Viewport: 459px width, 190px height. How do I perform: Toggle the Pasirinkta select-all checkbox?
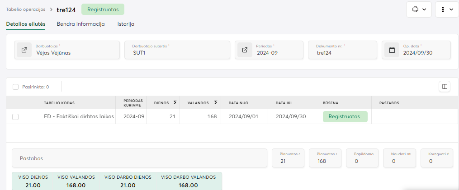point(16,87)
